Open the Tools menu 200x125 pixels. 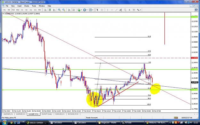(x=34, y=6)
